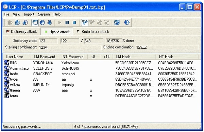
Task: Click the <8 column header
Action: (x=94, y=57)
